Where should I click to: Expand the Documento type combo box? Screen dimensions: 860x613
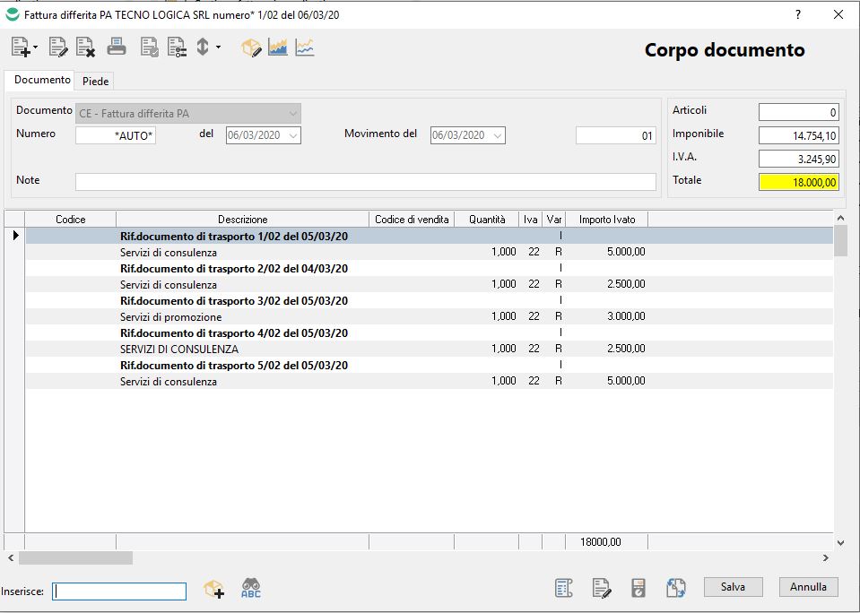(292, 114)
